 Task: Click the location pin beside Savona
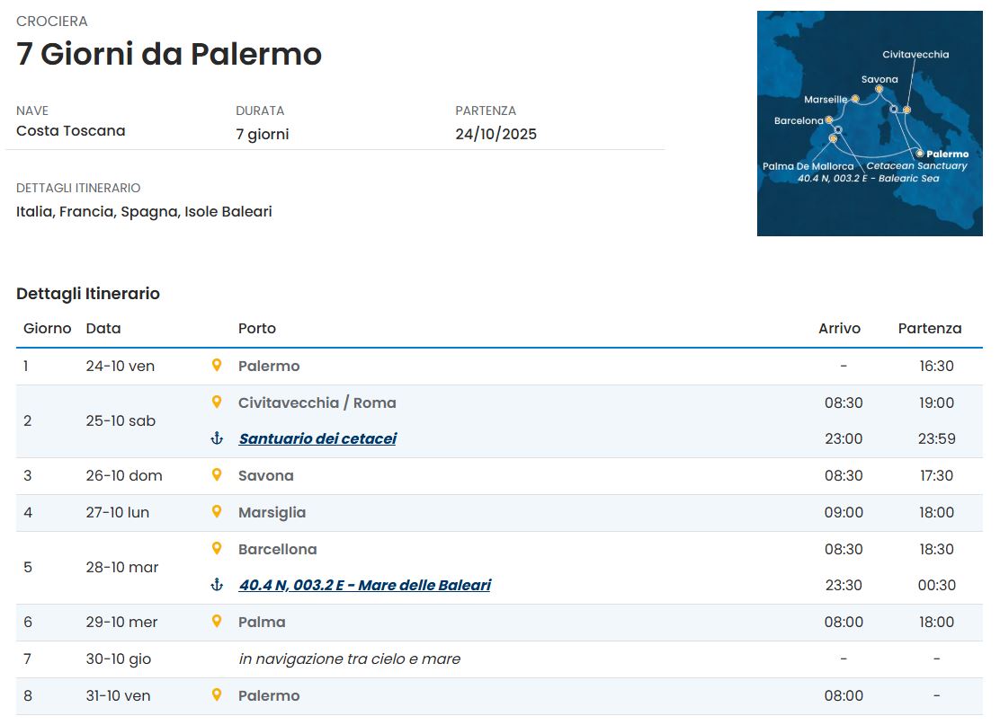pyautogui.click(x=217, y=474)
